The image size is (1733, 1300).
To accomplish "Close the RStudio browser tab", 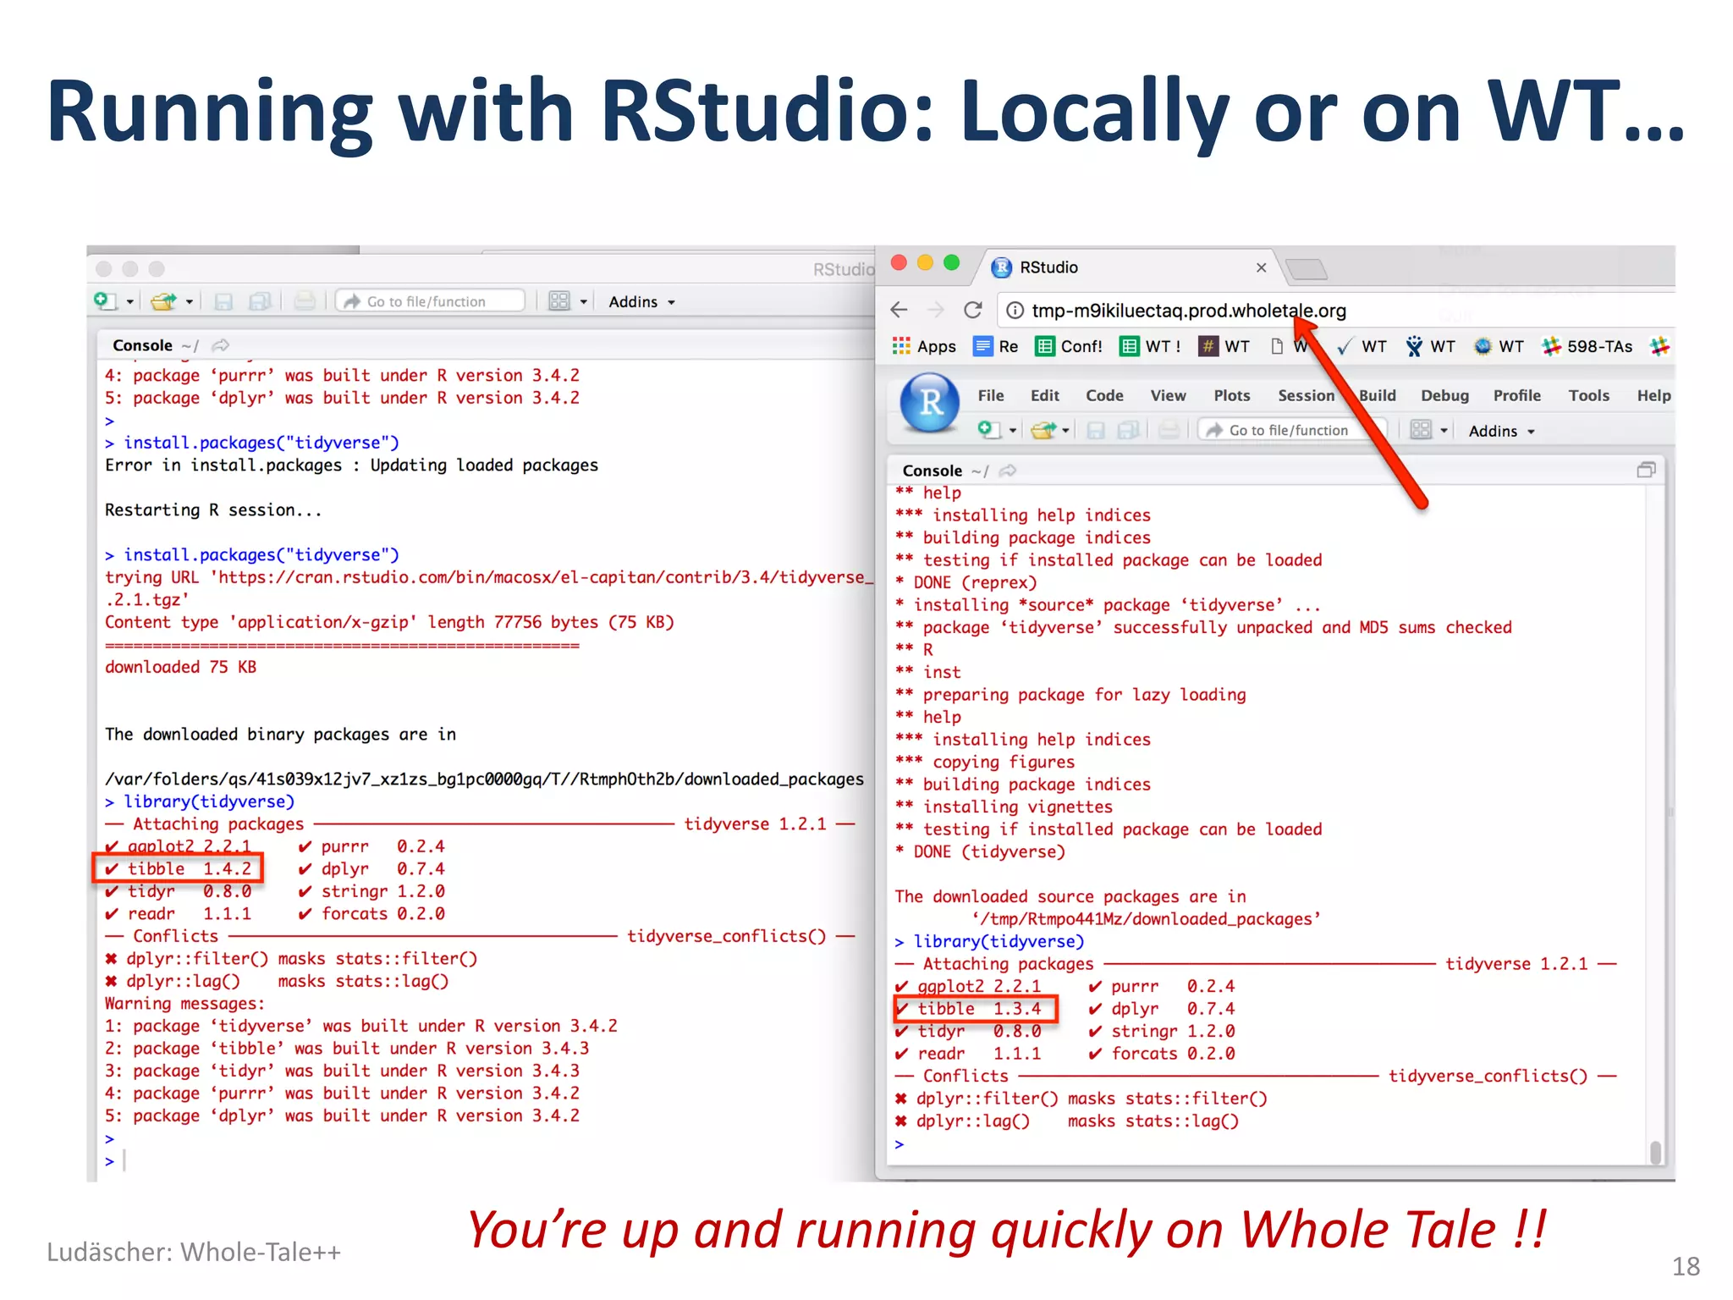I will pos(1262,267).
